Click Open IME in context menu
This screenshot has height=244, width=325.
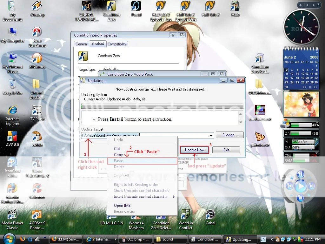(142, 206)
